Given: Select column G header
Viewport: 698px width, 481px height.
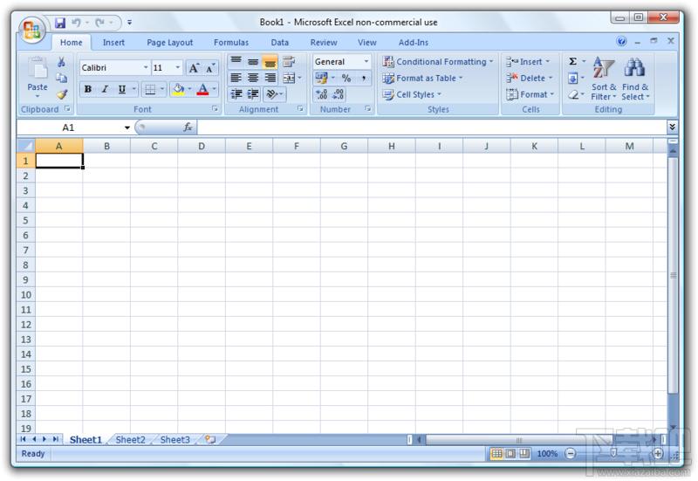Looking at the screenshot, I should tap(344, 146).
